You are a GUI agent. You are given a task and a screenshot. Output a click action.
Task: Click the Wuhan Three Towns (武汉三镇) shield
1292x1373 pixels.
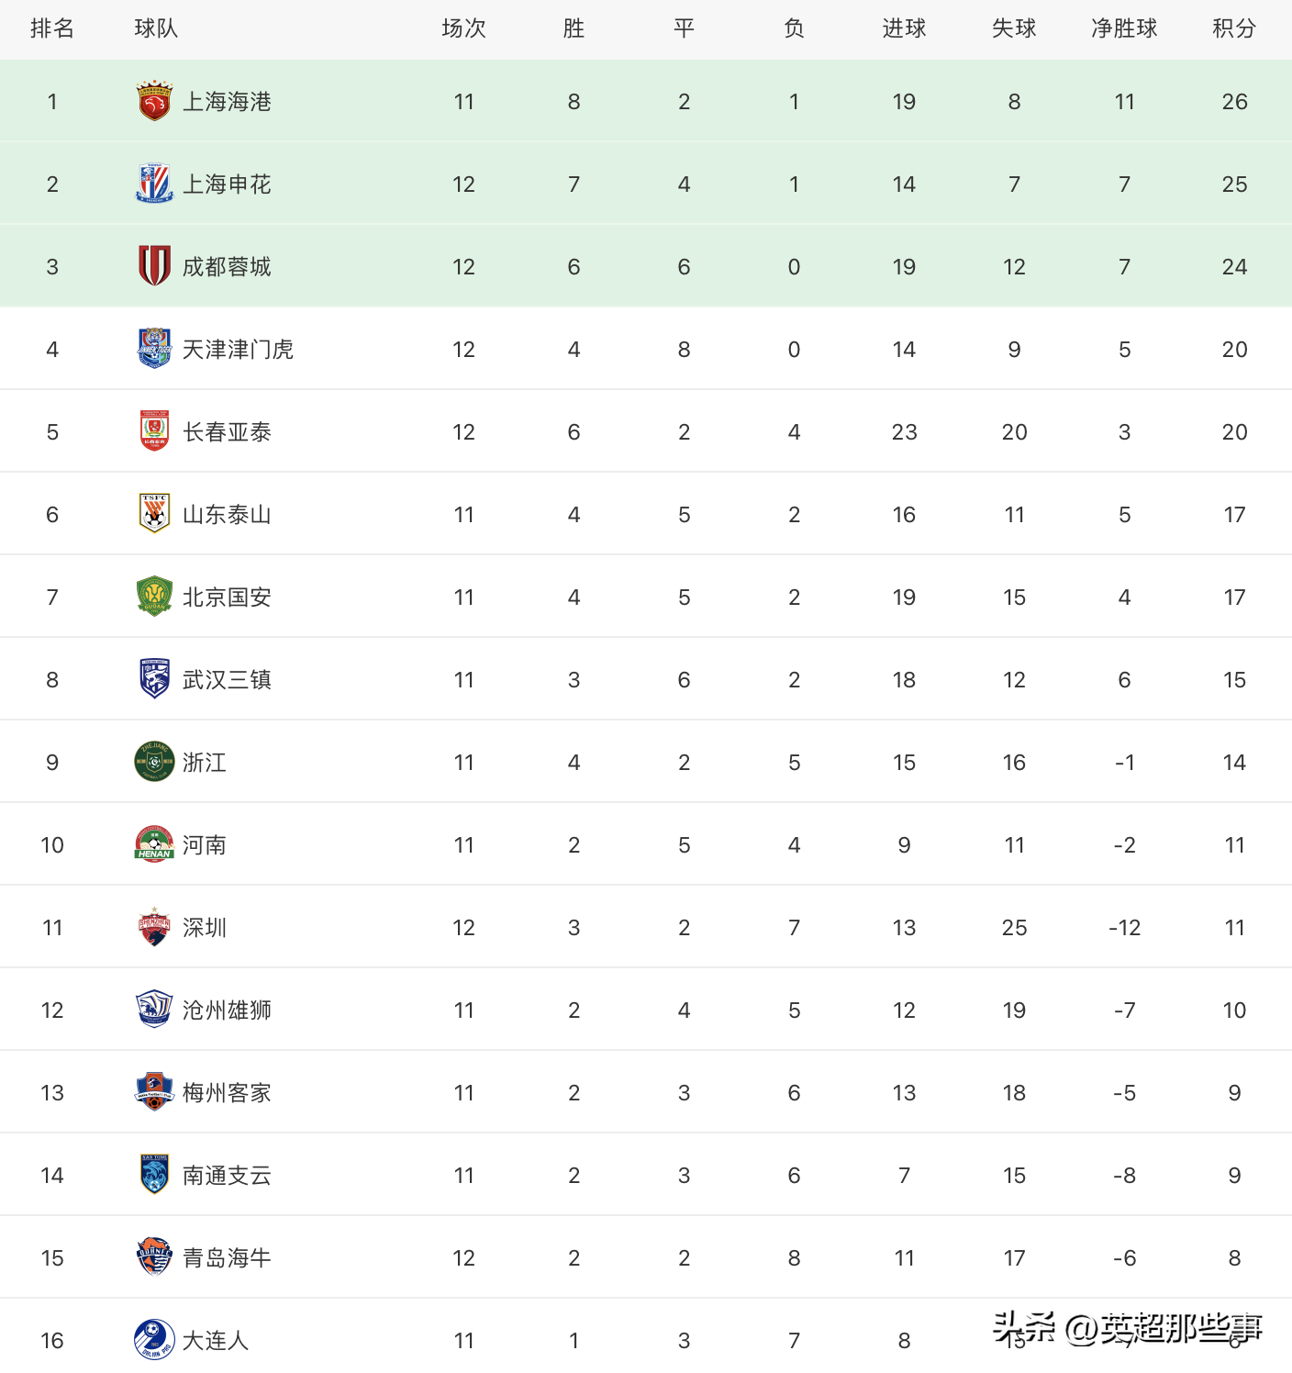point(154,679)
